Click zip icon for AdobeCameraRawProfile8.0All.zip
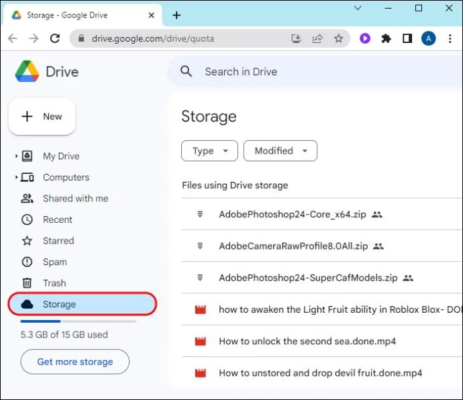The image size is (463, 400). [200, 246]
